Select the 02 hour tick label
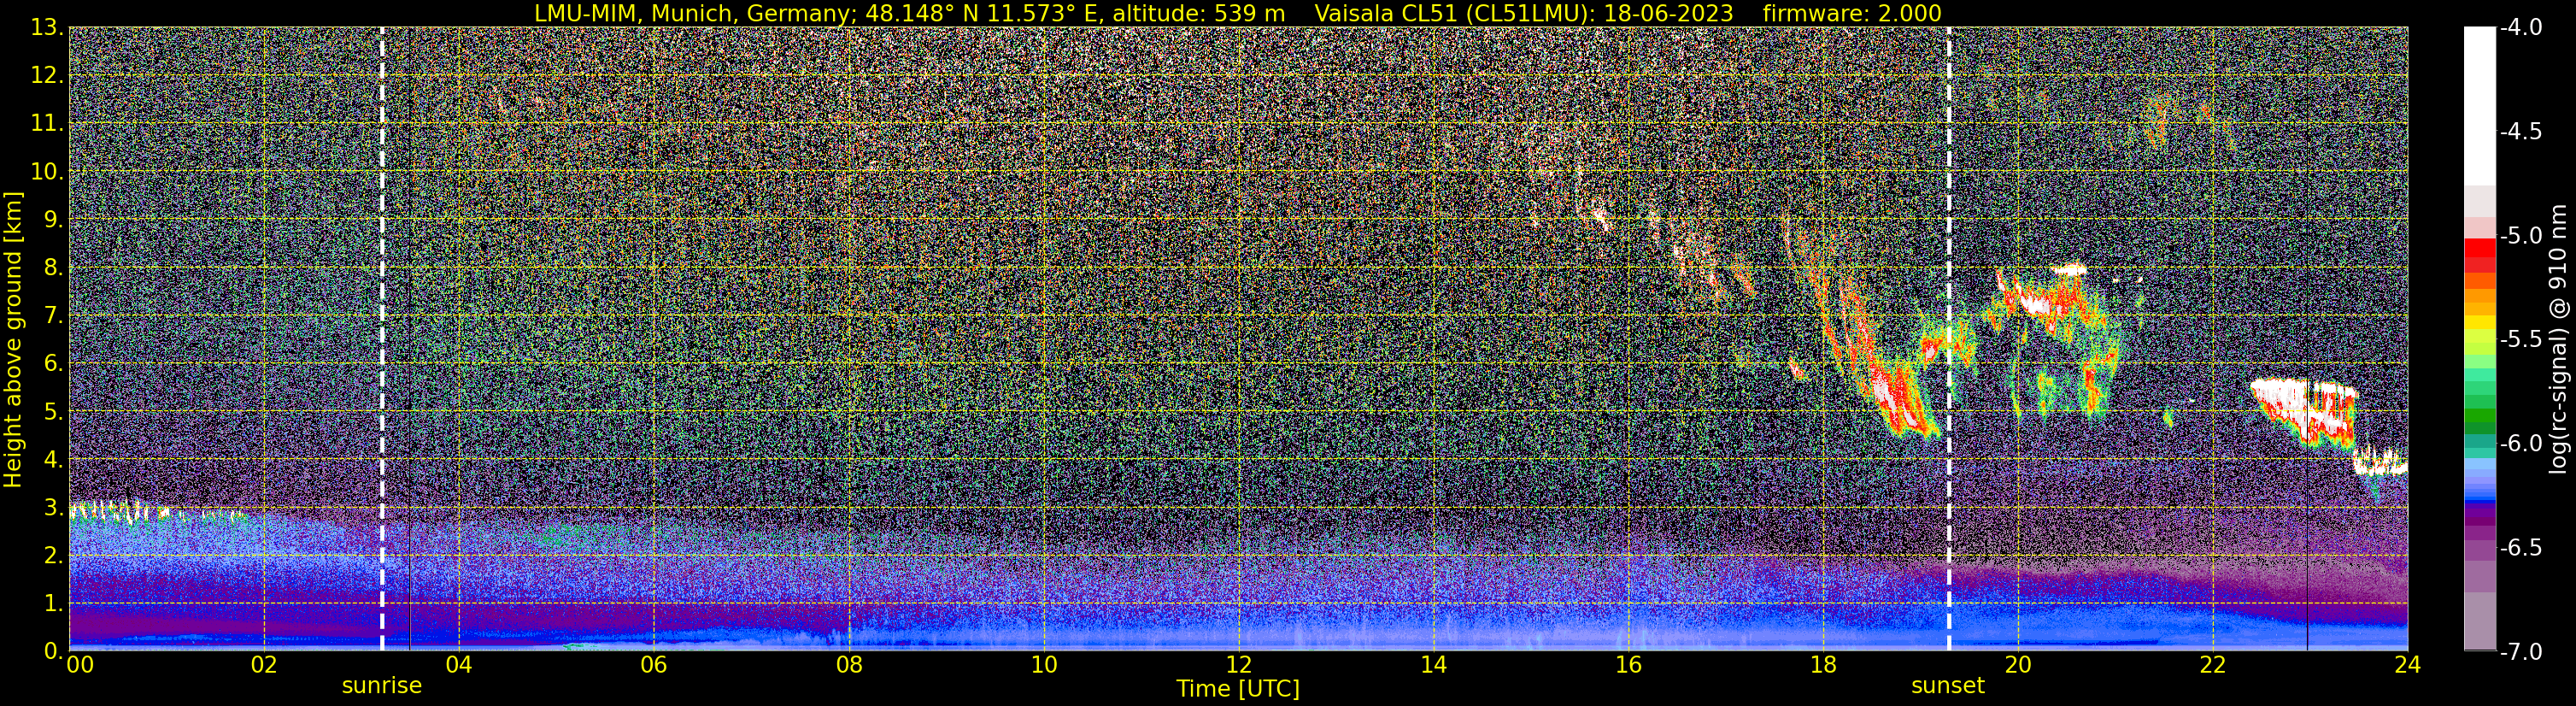Viewport: 2576px width, 706px height. point(263,666)
